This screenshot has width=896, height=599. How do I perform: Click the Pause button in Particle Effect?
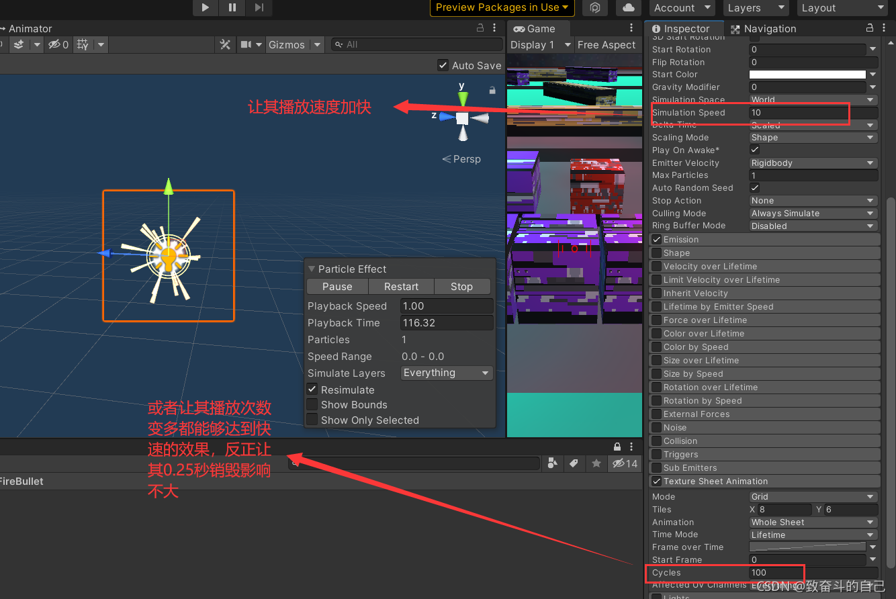point(337,287)
